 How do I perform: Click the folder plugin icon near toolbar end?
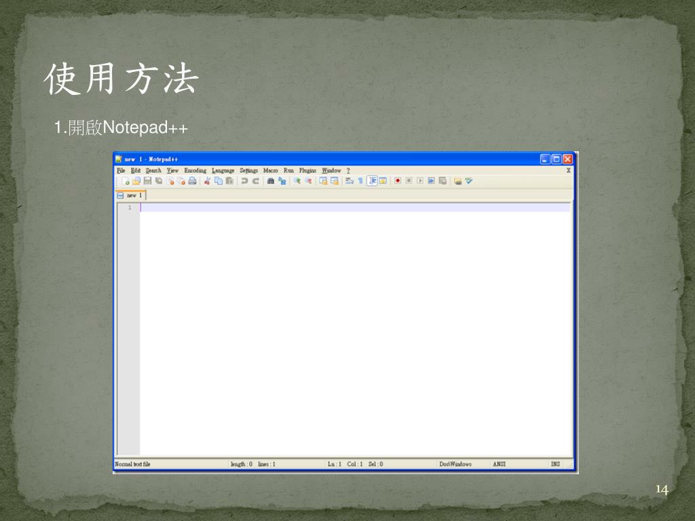[458, 180]
